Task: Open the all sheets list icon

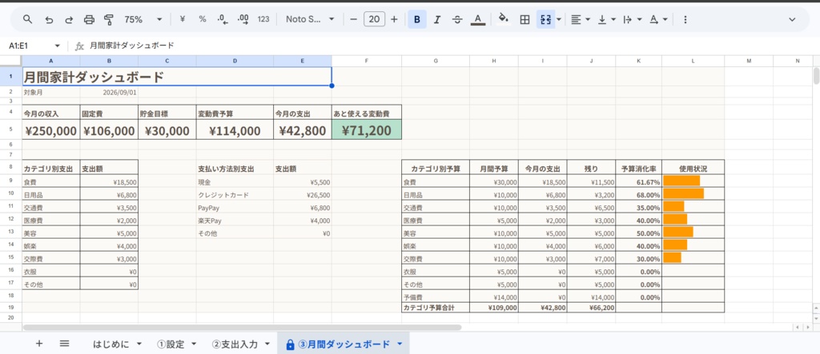Action: (x=64, y=344)
